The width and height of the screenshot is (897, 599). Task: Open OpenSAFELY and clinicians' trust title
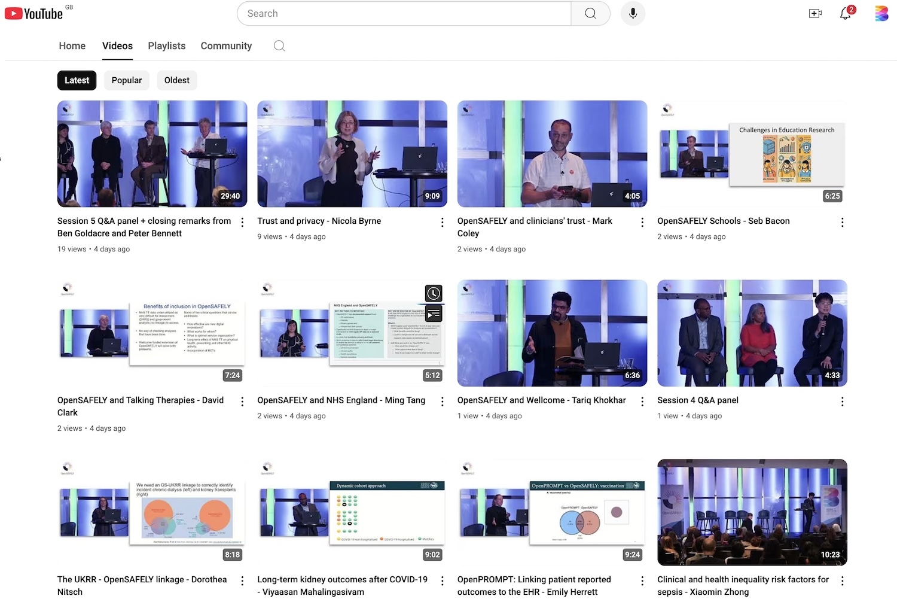(535, 227)
